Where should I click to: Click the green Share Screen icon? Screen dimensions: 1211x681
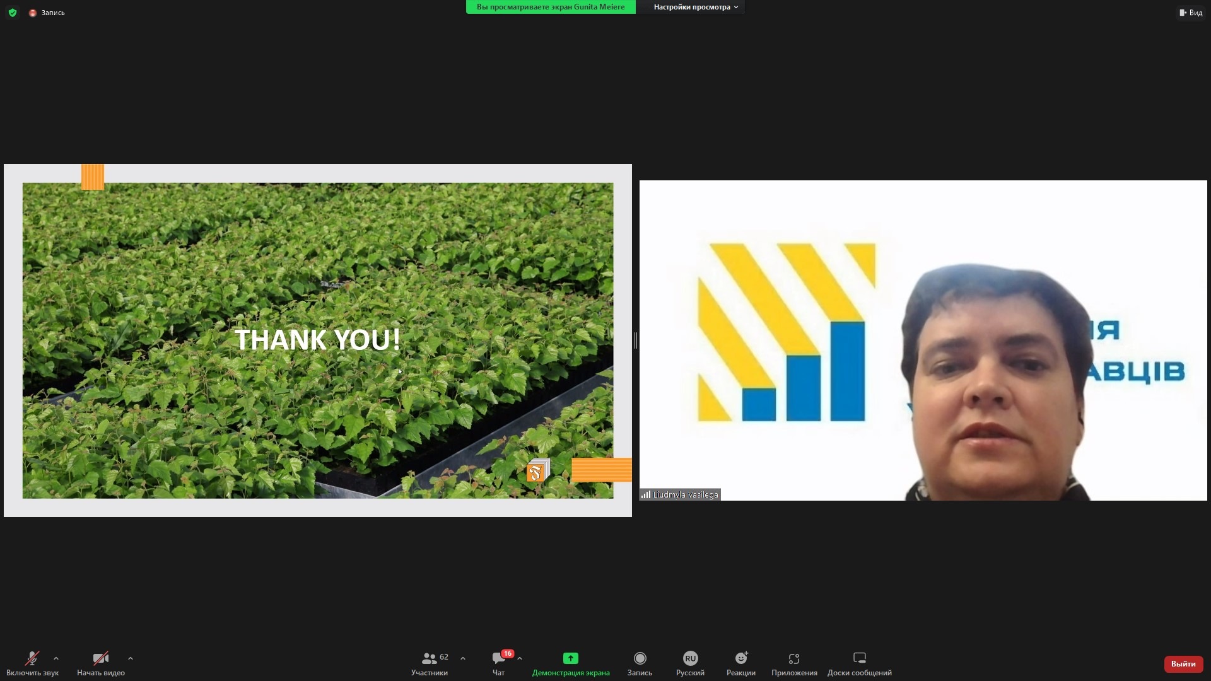click(570, 658)
